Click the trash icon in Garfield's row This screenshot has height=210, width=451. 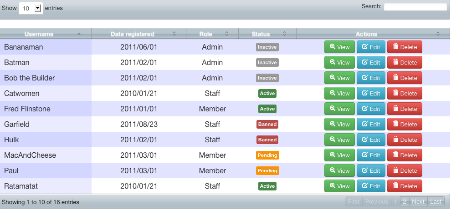pyautogui.click(x=395, y=124)
